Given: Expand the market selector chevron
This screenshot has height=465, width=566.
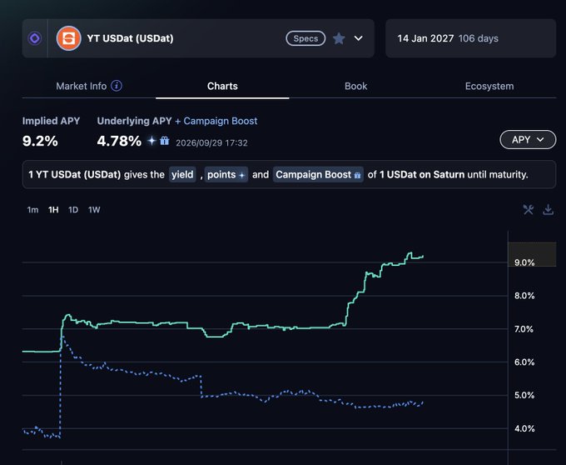Looking at the screenshot, I should tap(359, 38).
